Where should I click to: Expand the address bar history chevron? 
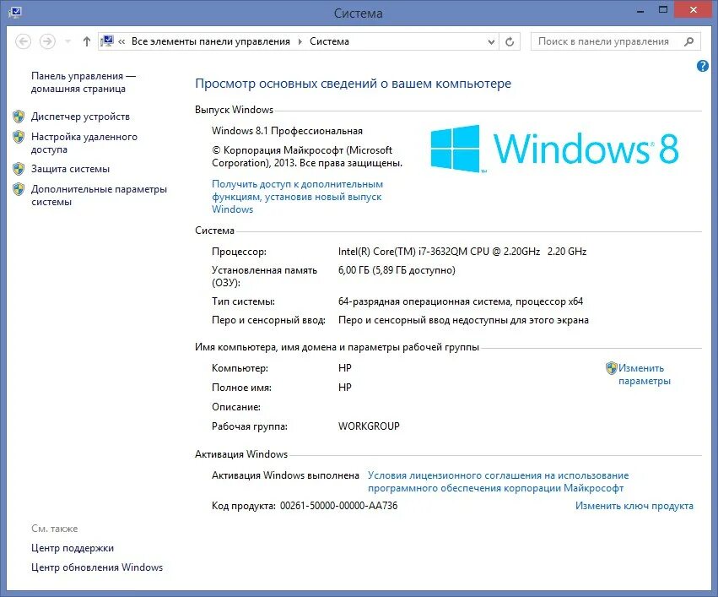tap(491, 41)
